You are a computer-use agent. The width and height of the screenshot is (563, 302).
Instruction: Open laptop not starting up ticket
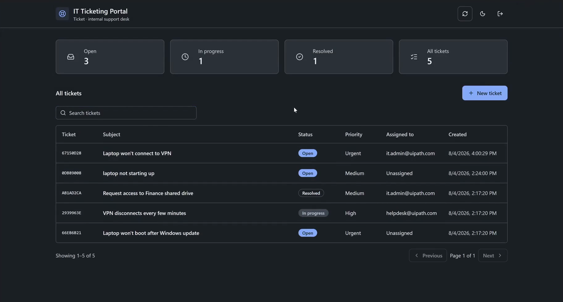coord(129,173)
